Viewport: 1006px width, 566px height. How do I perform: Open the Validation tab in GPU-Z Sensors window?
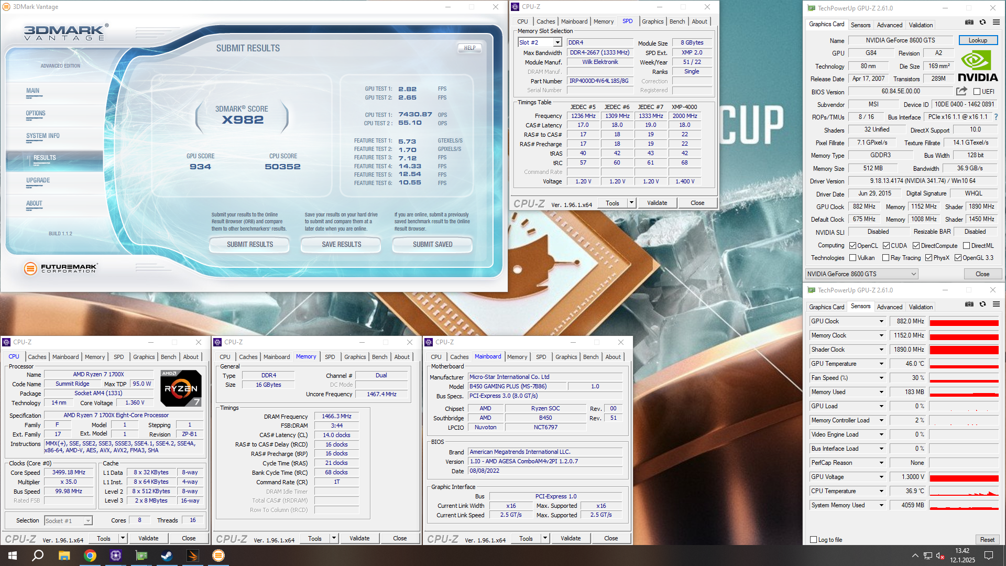click(921, 307)
